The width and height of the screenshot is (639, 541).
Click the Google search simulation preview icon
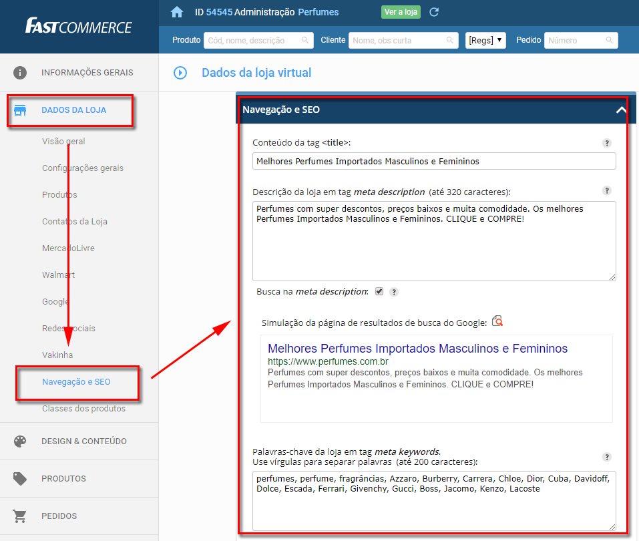[497, 321]
